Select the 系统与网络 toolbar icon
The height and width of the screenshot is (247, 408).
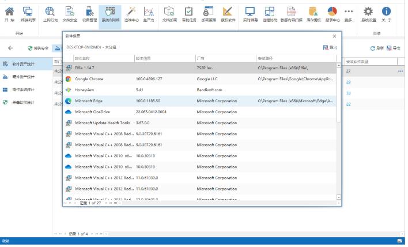coord(109,12)
